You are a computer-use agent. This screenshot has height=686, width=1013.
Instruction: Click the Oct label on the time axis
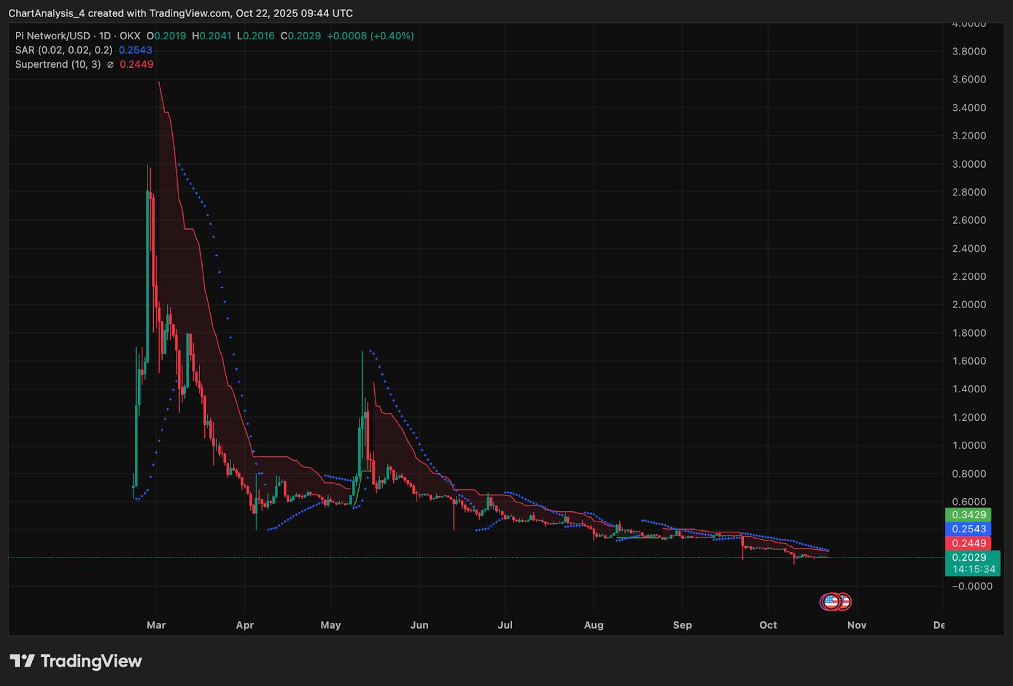(x=768, y=625)
